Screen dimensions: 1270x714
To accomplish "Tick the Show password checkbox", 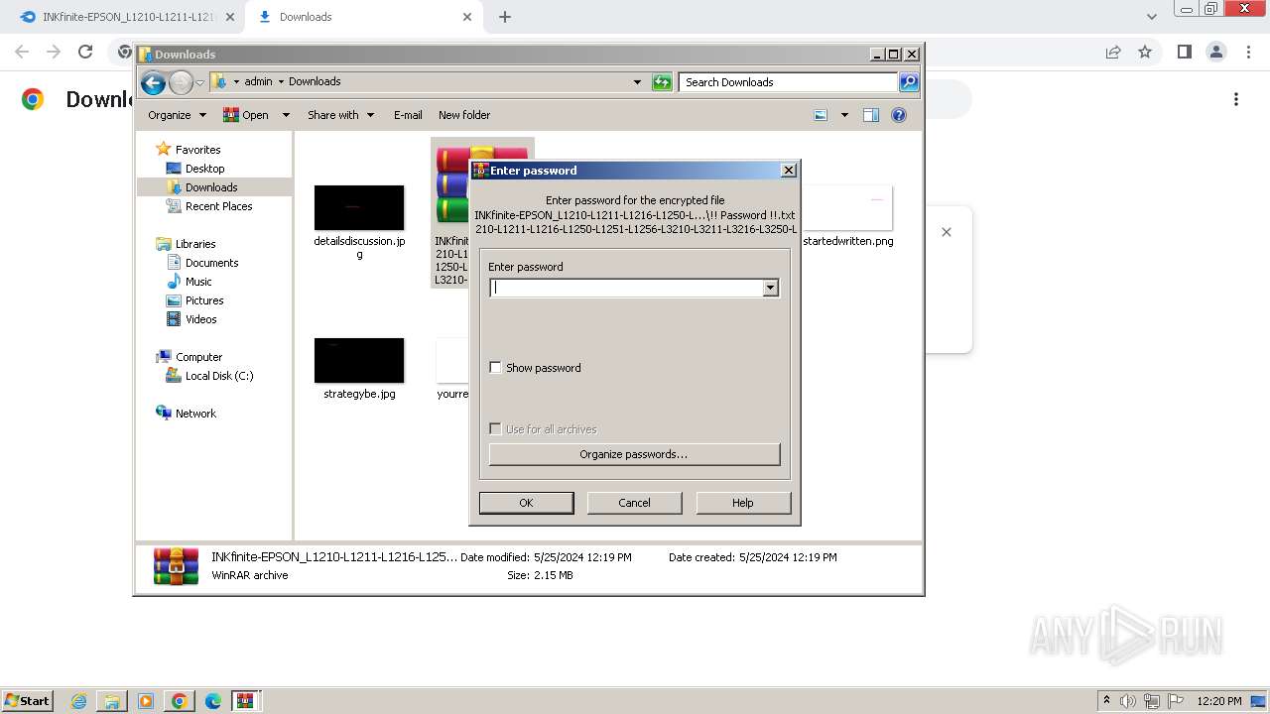I will tap(495, 368).
